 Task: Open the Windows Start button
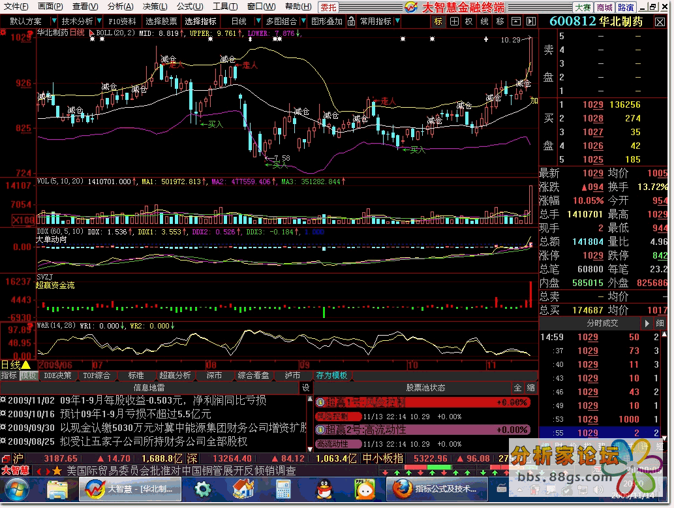pos(16,490)
